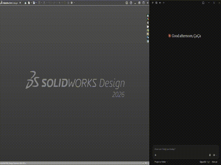
Task: Open the Opus model selector in Claude
Action: tap(205, 162)
